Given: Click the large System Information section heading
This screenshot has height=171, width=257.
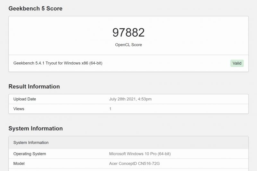Looking at the screenshot, I should pyautogui.click(x=36, y=128).
